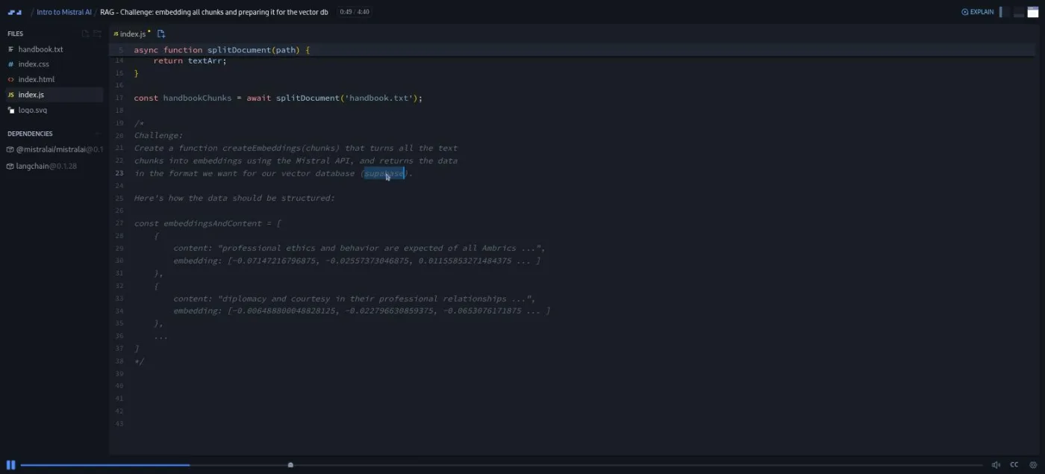1045x474 pixels.
Task: Click the Scrimba logo icon
Action: (x=14, y=12)
